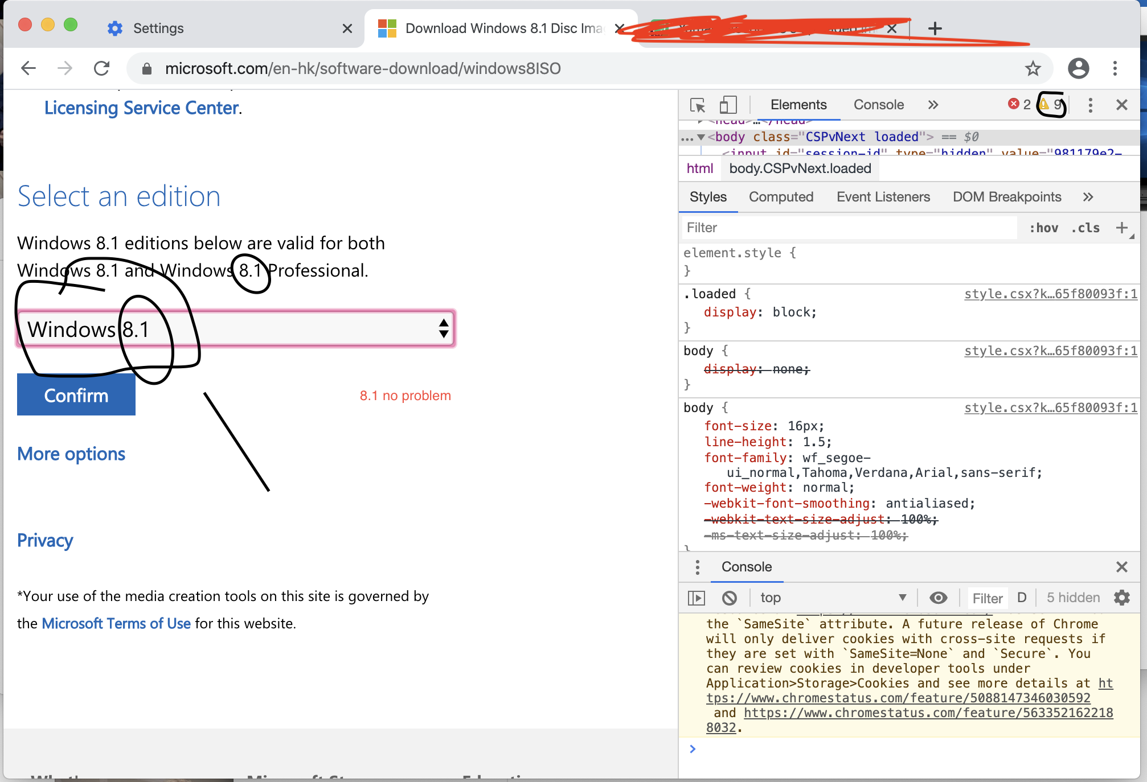Open the Microsoft Terms of Use link
The width and height of the screenshot is (1147, 782).
pos(116,623)
